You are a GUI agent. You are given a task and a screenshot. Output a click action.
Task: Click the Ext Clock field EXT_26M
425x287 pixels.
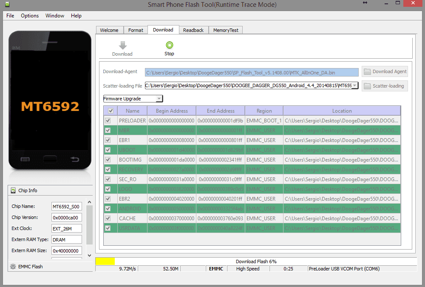pyautogui.click(x=67, y=229)
